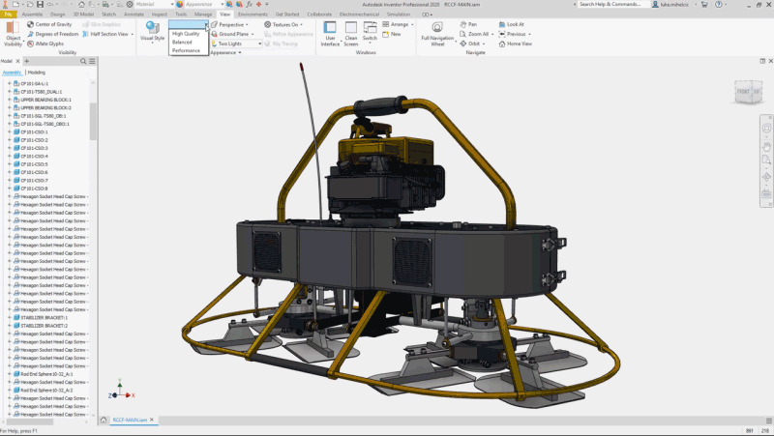This screenshot has height=436, width=774.
Task: Switch browser to Modeling view
Action: 37,73
